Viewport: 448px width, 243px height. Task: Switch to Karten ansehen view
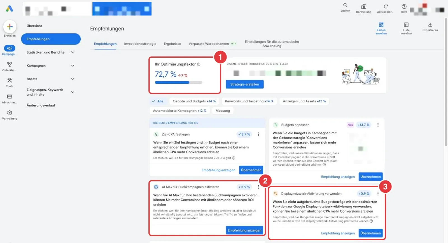(x=381, y=28)
